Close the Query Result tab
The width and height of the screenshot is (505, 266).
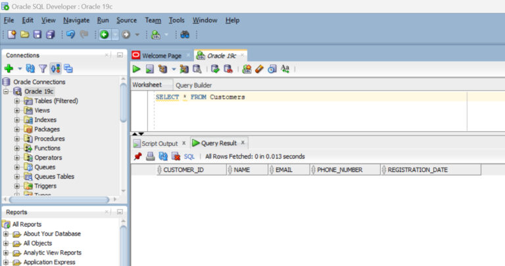243,143
